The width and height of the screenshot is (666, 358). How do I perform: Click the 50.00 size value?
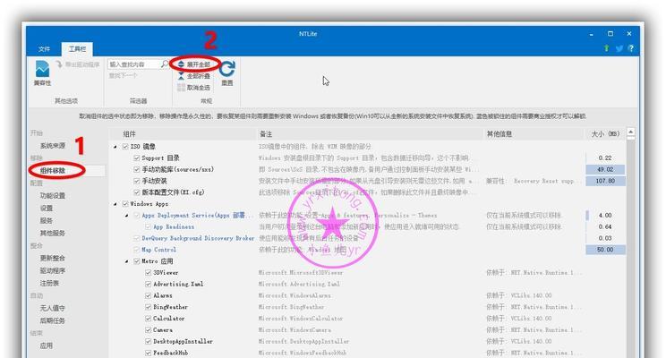605,250
